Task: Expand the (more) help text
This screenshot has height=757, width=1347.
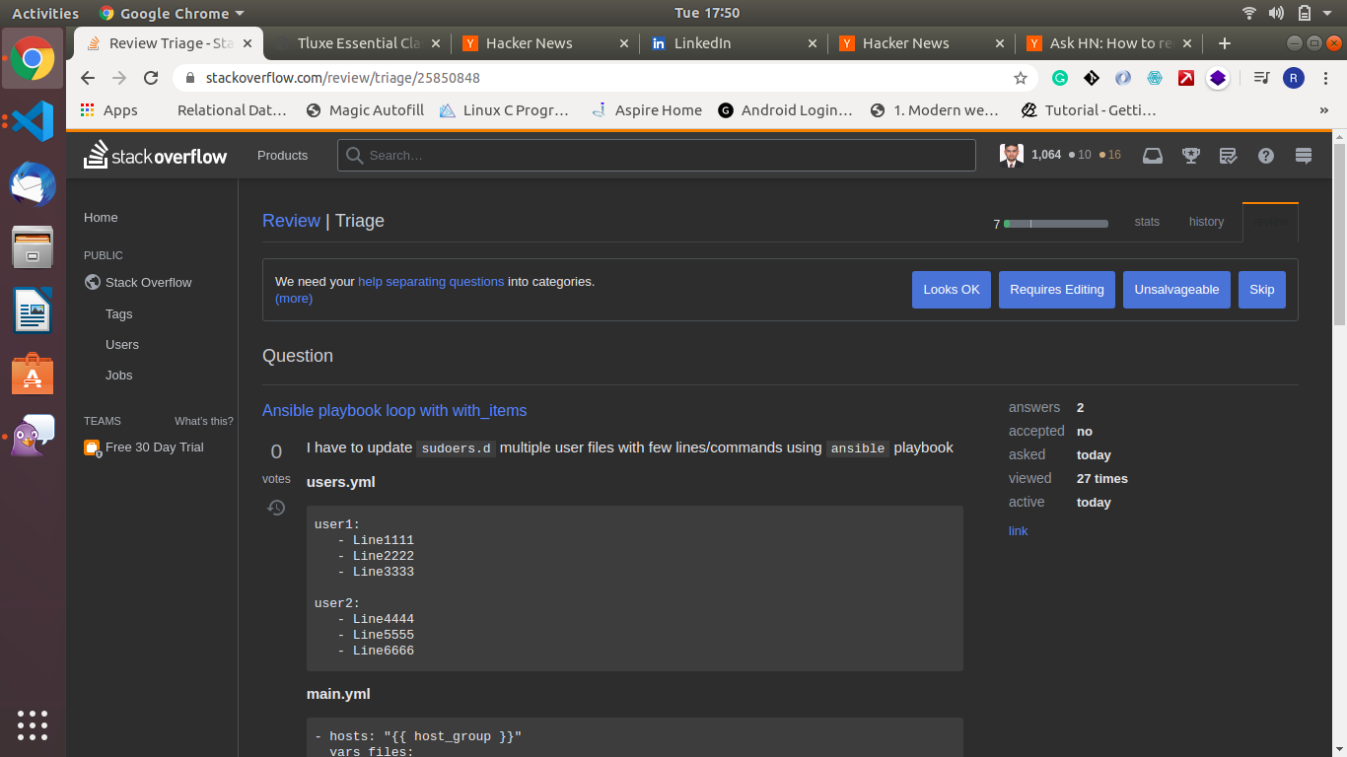Action: pyautogui.click(x=294, y=298)
